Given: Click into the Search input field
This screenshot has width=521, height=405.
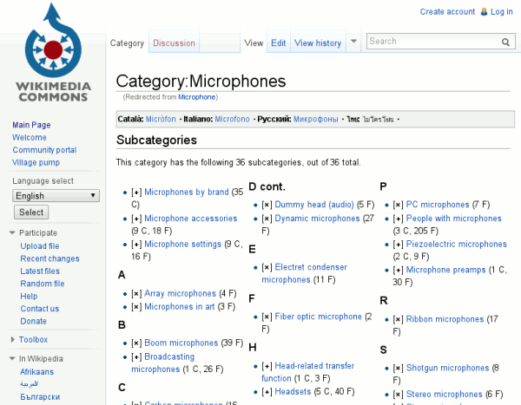Looking at the screenshot, I should point(432,42).
